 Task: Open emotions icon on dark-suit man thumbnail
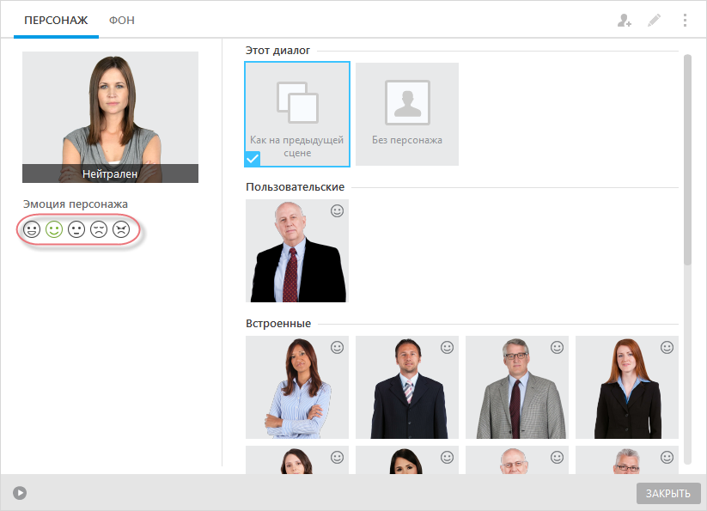448,348
